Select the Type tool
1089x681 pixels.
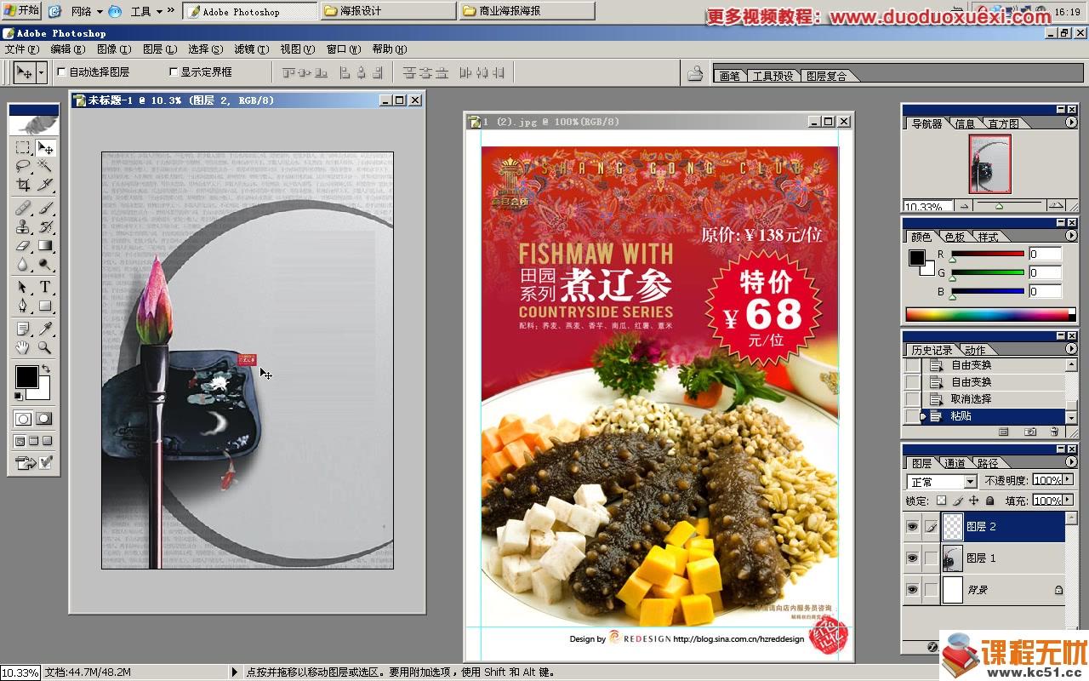coord(45,287)
